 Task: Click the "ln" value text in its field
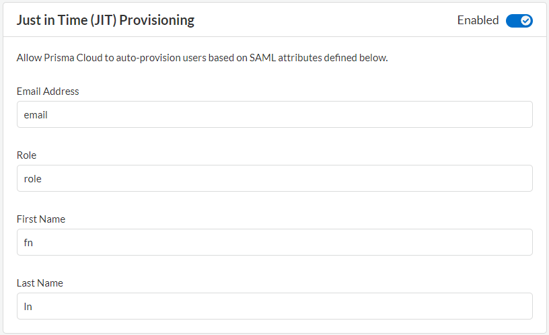[x=28, y=307]
